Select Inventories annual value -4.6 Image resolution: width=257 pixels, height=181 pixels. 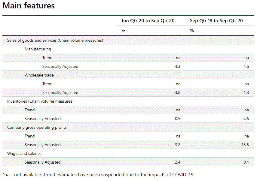(245, 119)
